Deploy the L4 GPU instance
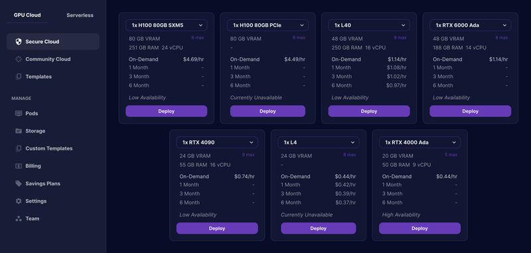 click(x=319, y=228)
